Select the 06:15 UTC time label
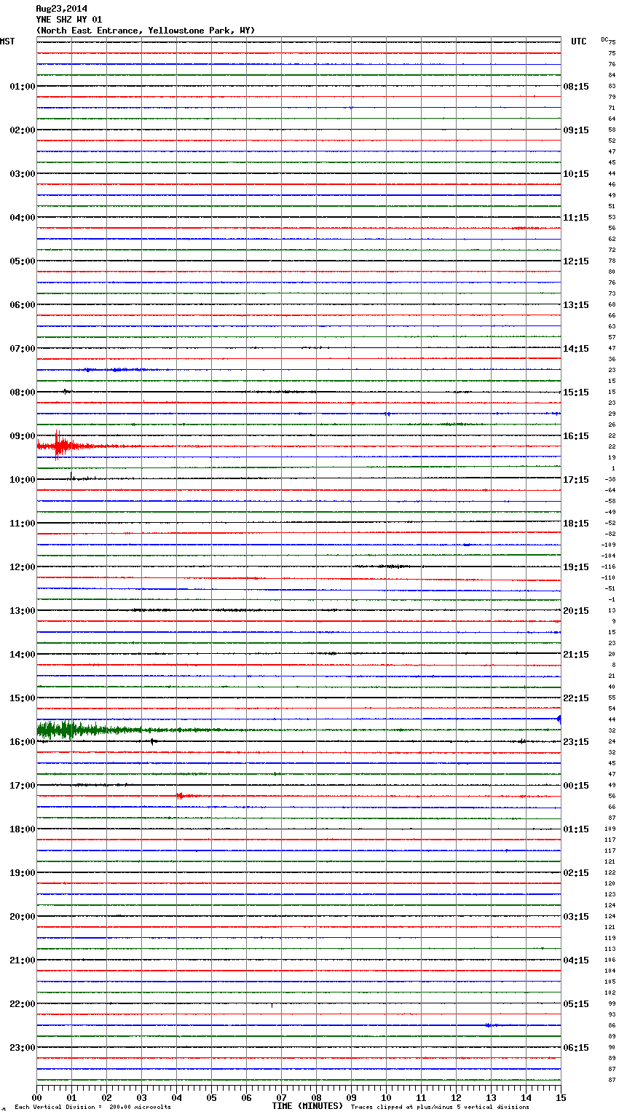The height and width of the screenshot is (1117, 619). tap(576, 1048)
